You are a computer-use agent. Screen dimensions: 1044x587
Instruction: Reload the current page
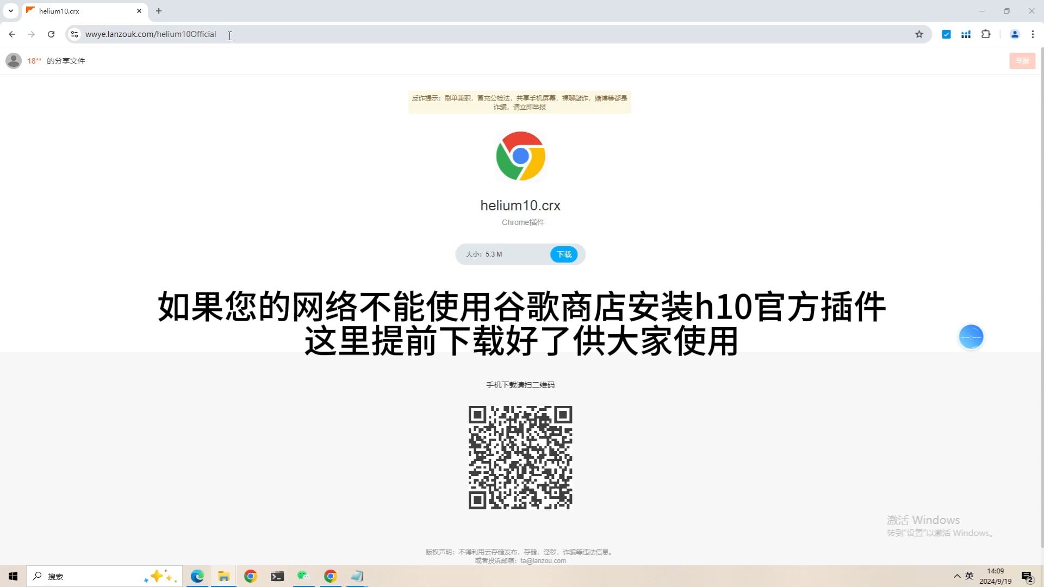pyautogui.click(x=51, y=34)
